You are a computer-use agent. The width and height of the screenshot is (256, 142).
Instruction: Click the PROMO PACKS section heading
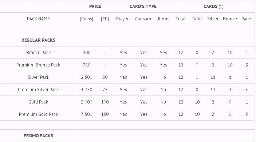point(38,136)
